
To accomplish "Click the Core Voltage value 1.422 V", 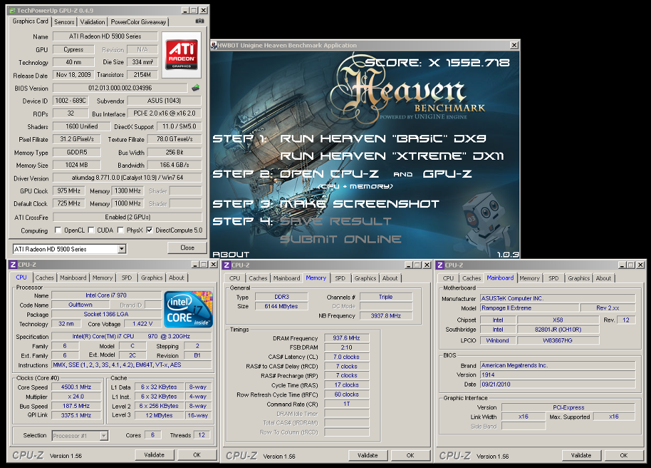I will 142,324.
